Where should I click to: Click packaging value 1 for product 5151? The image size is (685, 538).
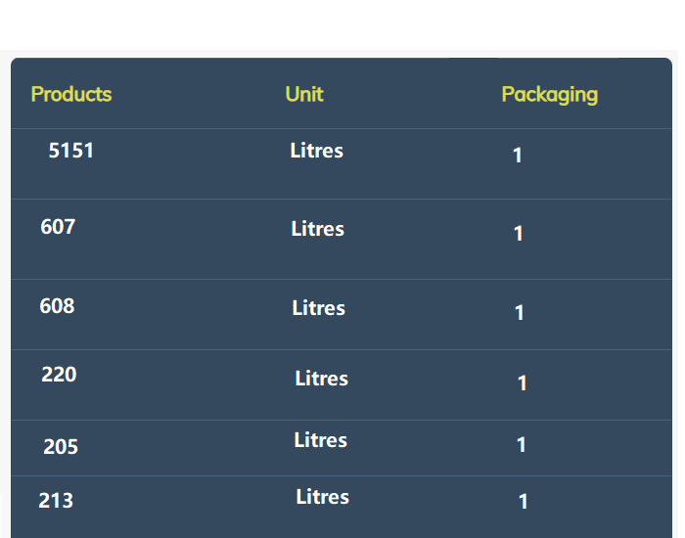tap(518, 156)
